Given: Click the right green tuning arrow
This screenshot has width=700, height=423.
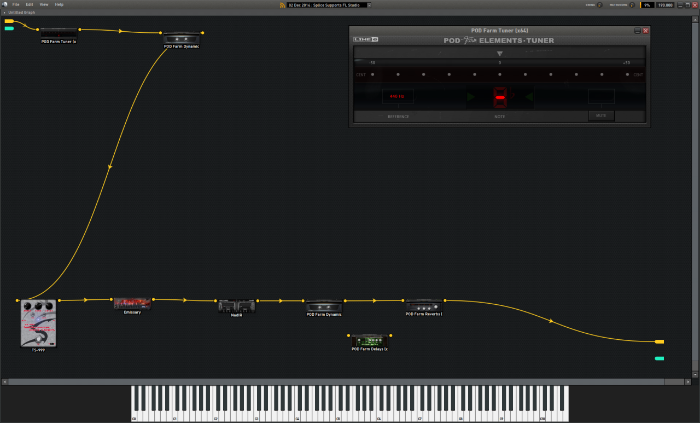Looking at the screenshot, I should pyautogui.click(x=529, y=97).
